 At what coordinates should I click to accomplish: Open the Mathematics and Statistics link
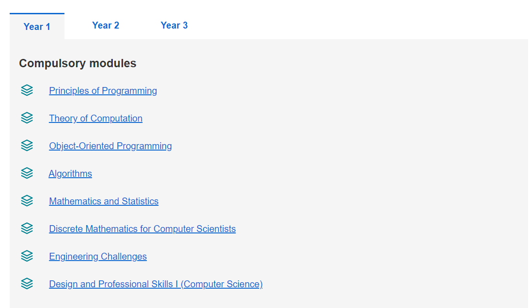coord(104,201)
